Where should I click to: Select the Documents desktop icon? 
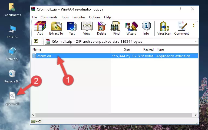click(x=12, y=10)
